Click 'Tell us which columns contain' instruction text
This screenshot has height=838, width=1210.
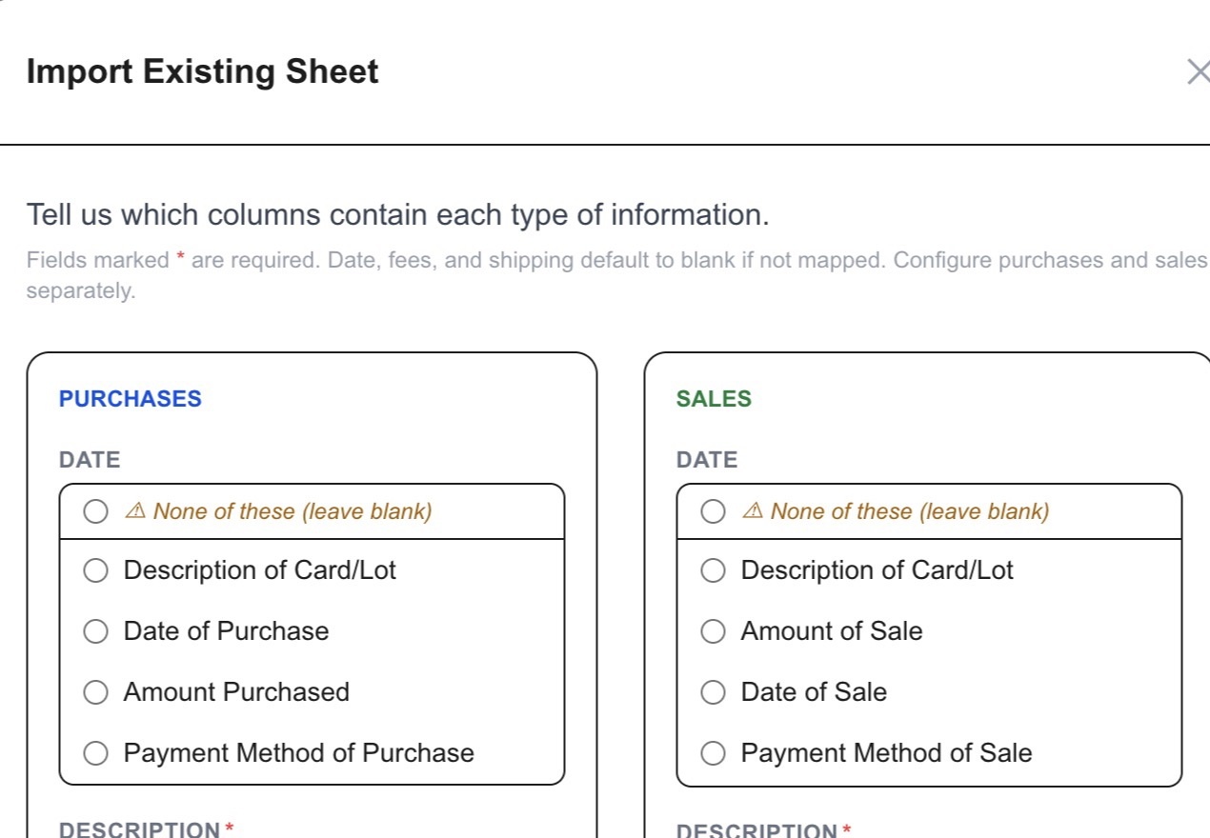click(397, 215)
